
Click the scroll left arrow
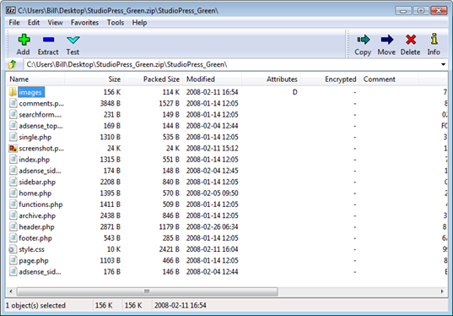11,291
